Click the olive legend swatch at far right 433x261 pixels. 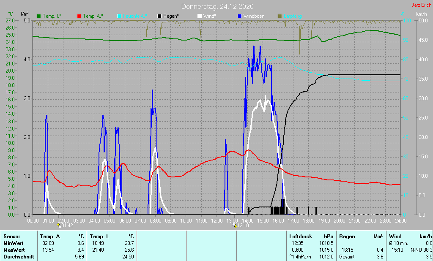(280, 16)
